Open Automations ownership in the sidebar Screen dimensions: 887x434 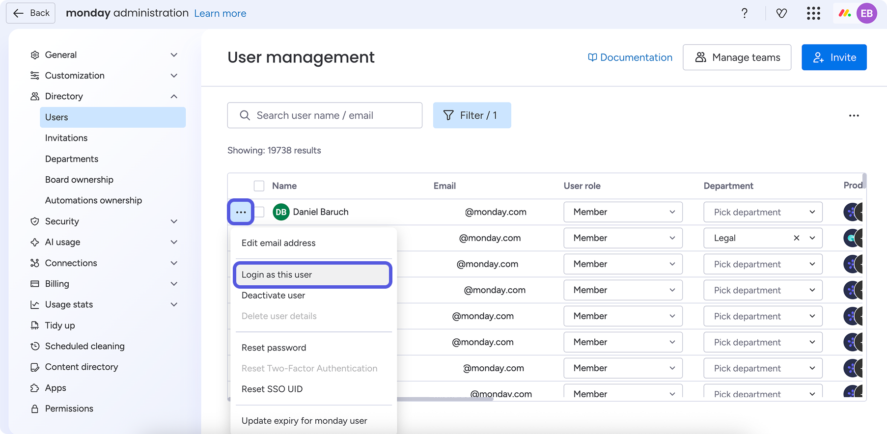[x=93, y=200]
